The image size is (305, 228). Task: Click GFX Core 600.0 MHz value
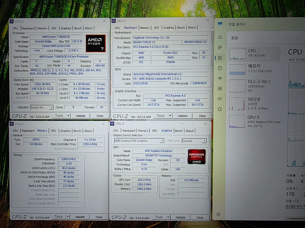[x=144, y=180]
